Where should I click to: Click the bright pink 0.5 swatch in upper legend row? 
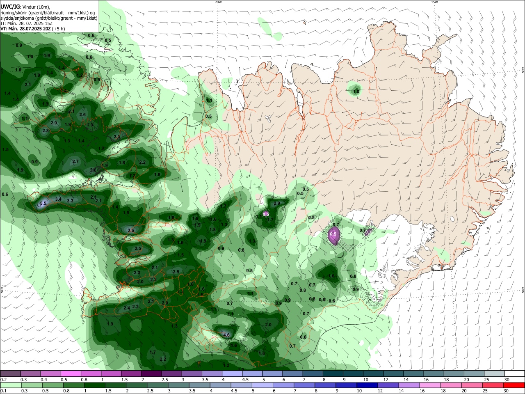[71, 373]
